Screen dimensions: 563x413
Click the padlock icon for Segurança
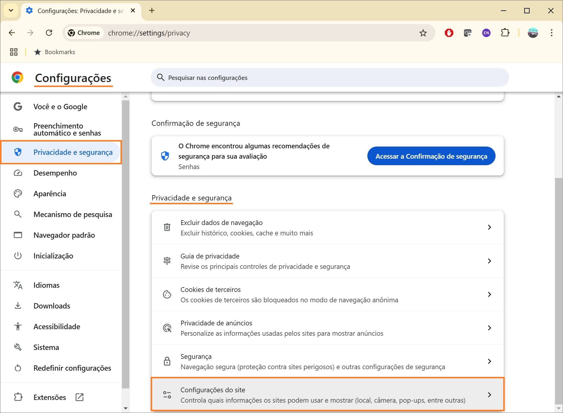pyautogui.click(x=167, y=361)
